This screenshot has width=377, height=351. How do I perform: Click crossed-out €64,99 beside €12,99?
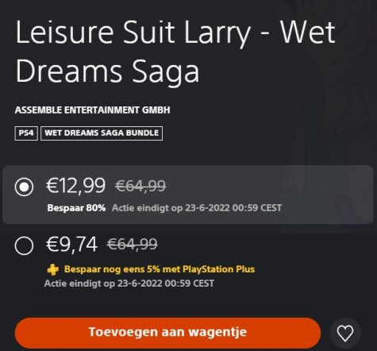pos(140,186)
